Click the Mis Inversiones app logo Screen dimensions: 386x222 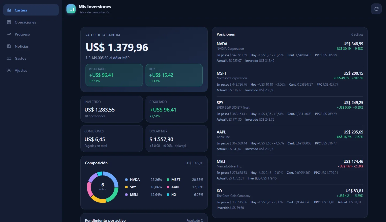71,9
